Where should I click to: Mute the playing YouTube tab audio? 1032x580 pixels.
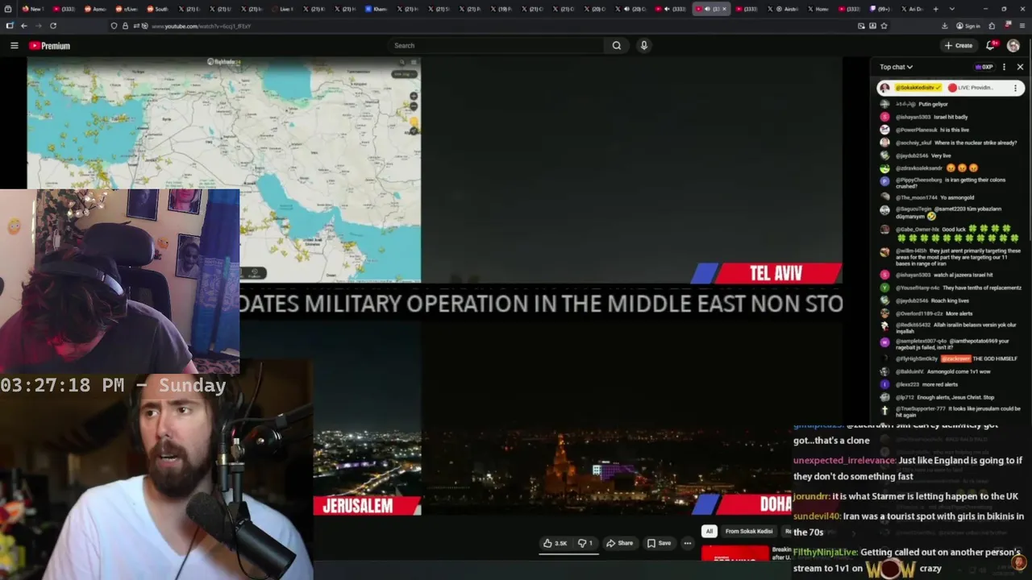707,9
